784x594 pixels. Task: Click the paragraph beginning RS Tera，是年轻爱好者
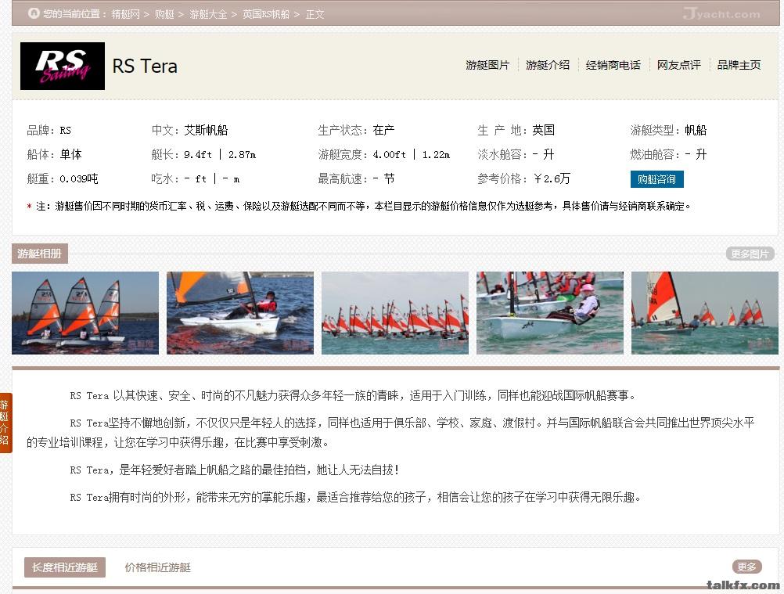click(x=235, y=470)
